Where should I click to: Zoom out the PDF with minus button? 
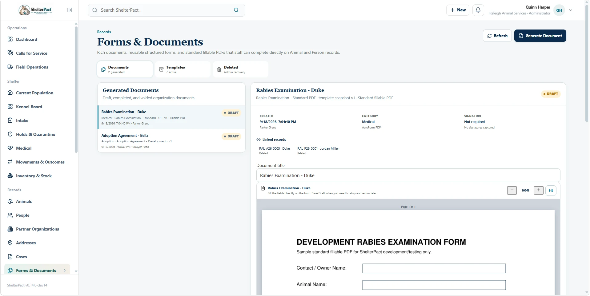tap(512, 190)
